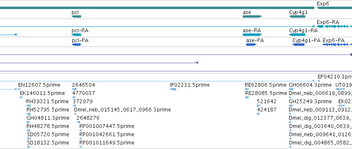
Task: Click the purple arrowhead track end marker
Action: tap(197, 63)
